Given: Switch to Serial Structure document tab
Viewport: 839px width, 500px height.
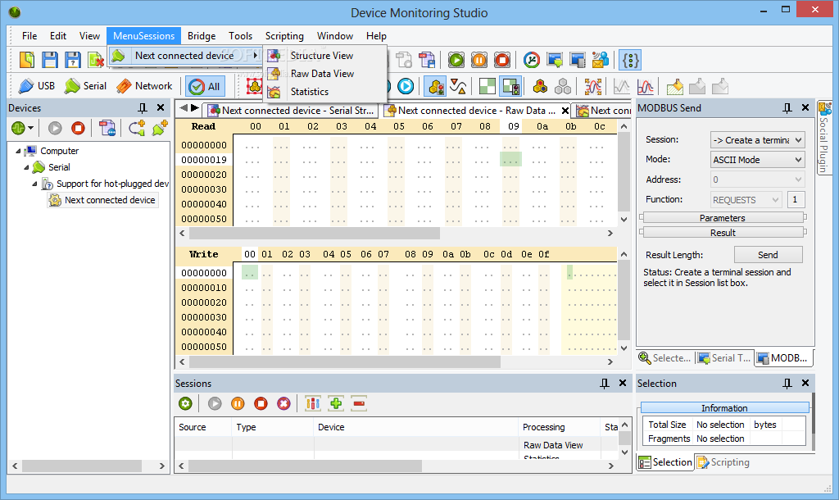Looking at the screenshot, I should tap(293, 111).
